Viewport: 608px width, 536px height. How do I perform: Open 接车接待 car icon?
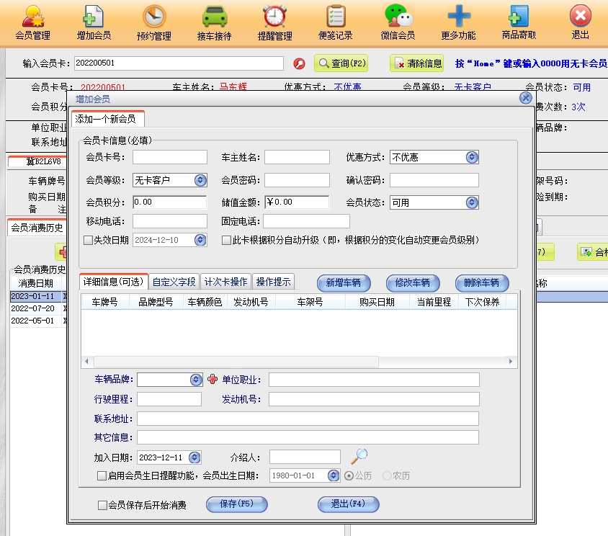(214, 17)
